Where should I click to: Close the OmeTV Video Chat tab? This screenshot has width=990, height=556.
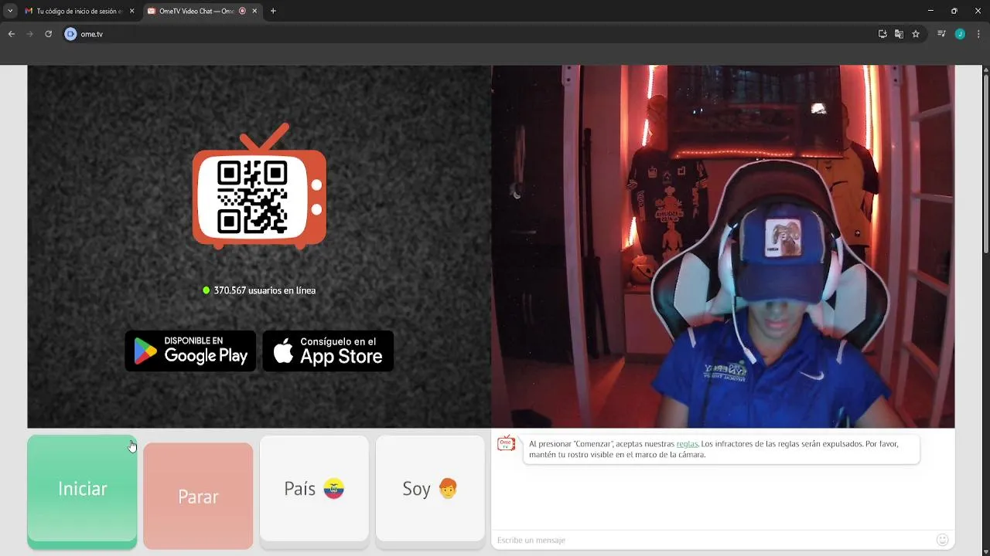click(254, 11)
